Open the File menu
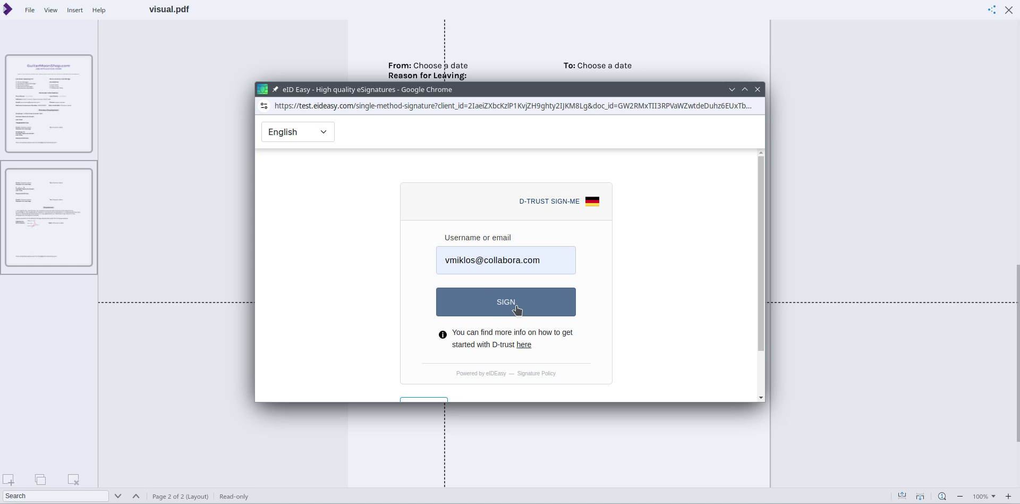 (30, 10)
